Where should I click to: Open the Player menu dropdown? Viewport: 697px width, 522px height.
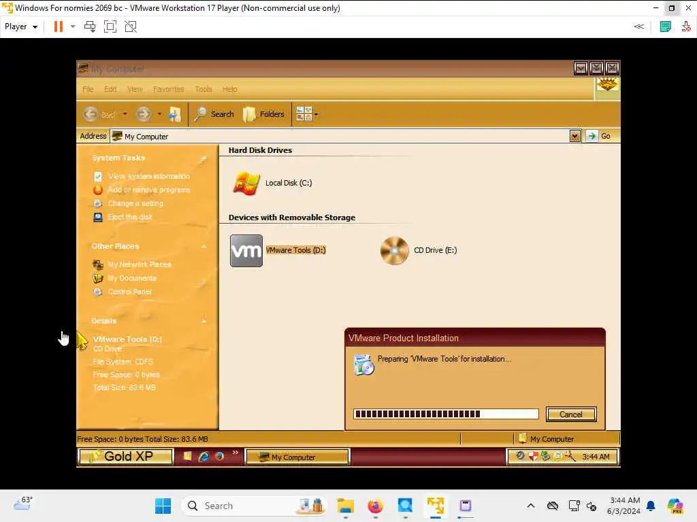(21, 27)
